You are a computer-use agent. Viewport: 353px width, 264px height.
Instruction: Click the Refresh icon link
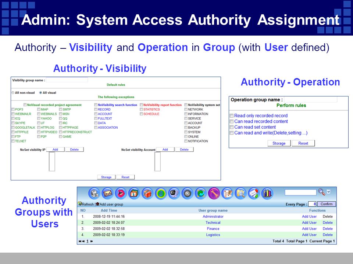[x=86, y=204]
